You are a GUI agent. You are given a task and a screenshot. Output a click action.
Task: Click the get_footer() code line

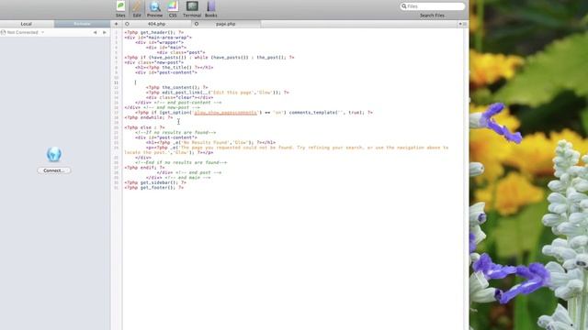tap(154, 187)
